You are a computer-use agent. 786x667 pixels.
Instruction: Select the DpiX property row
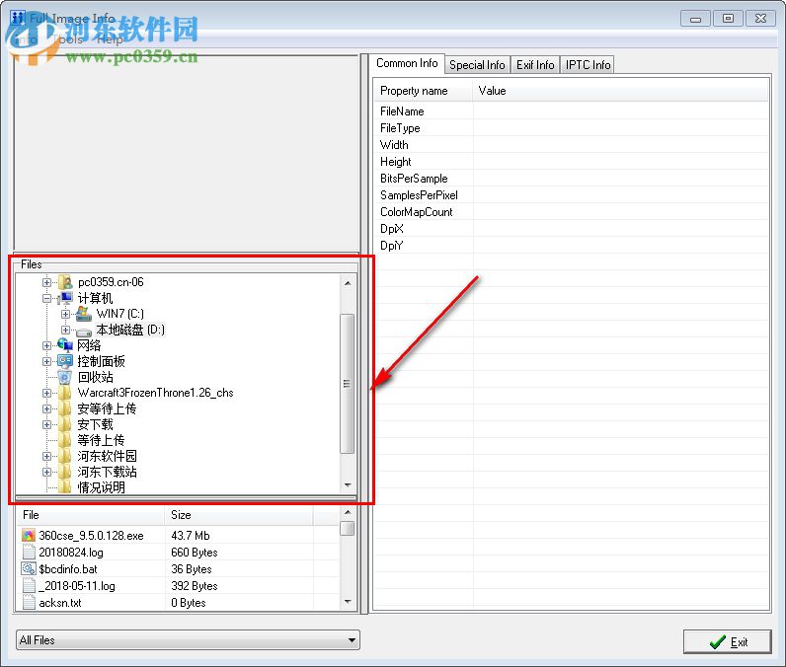[572, 229]
